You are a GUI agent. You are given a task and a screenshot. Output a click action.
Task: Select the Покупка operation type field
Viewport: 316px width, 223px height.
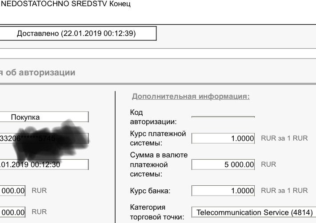tap(44, 117)
